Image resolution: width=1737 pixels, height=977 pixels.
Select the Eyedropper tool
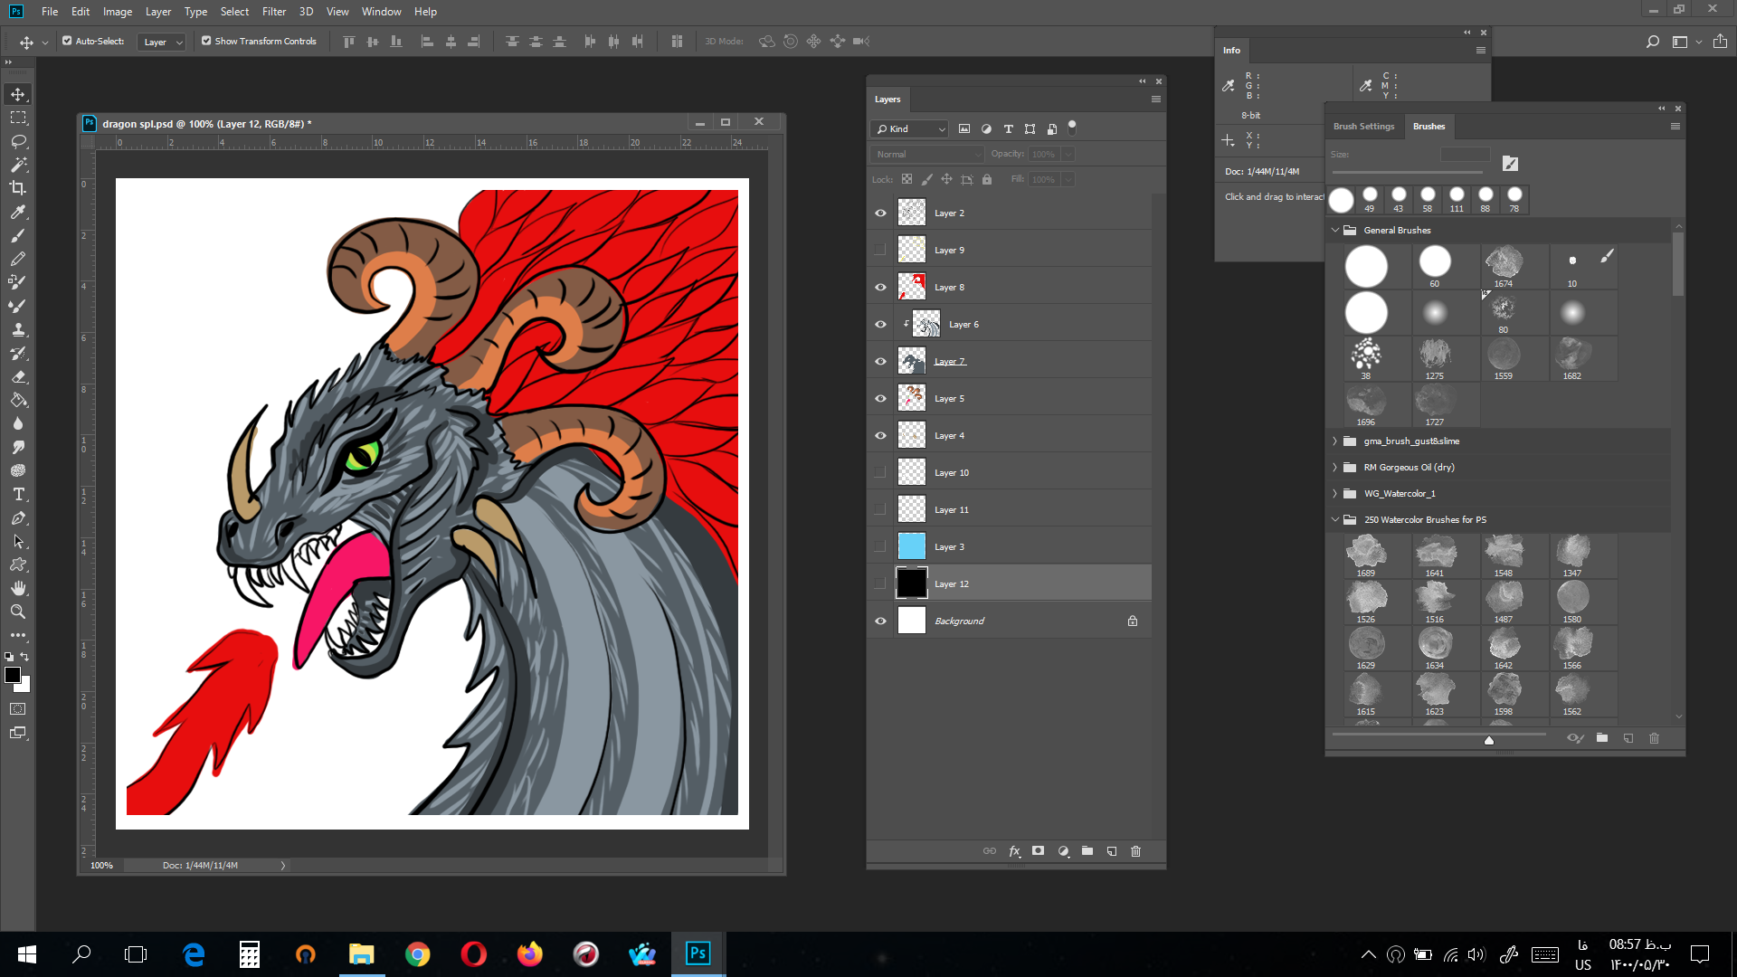click(18, 212)
